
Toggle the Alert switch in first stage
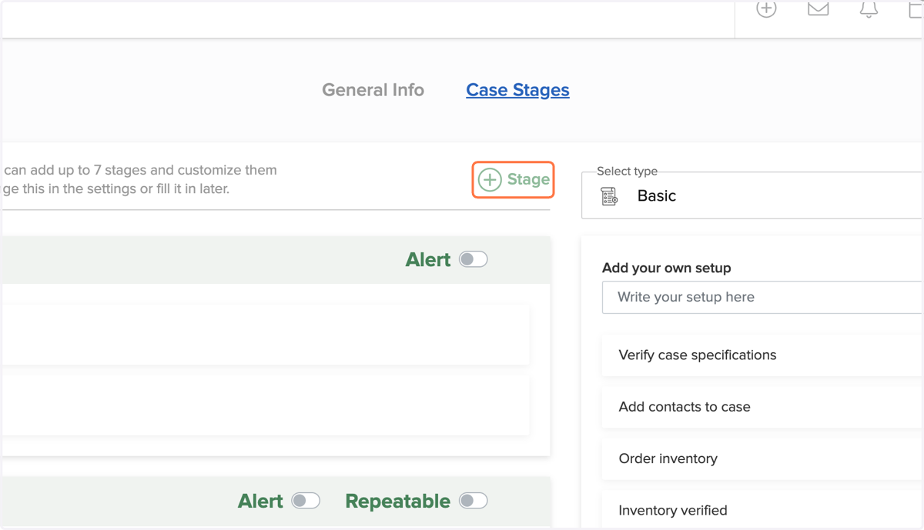click(x=474, y=259)
